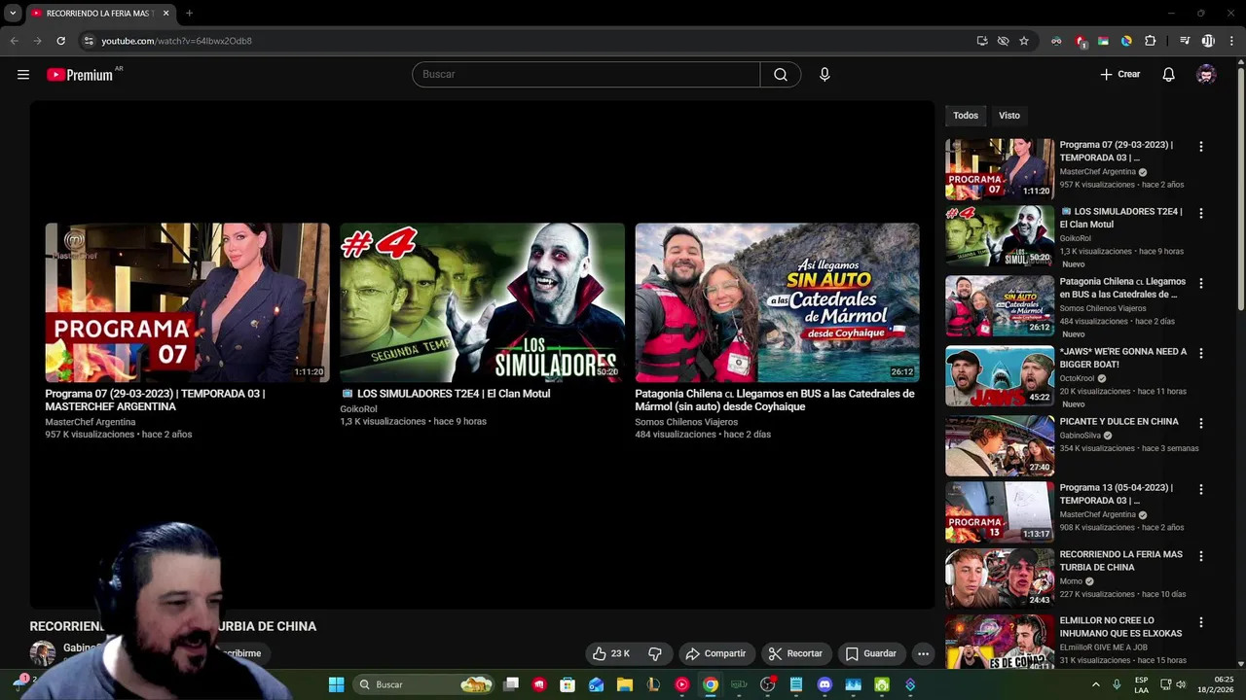Open the notifications bell
The image size is (1246, 700).
(x=1168, y=75)
